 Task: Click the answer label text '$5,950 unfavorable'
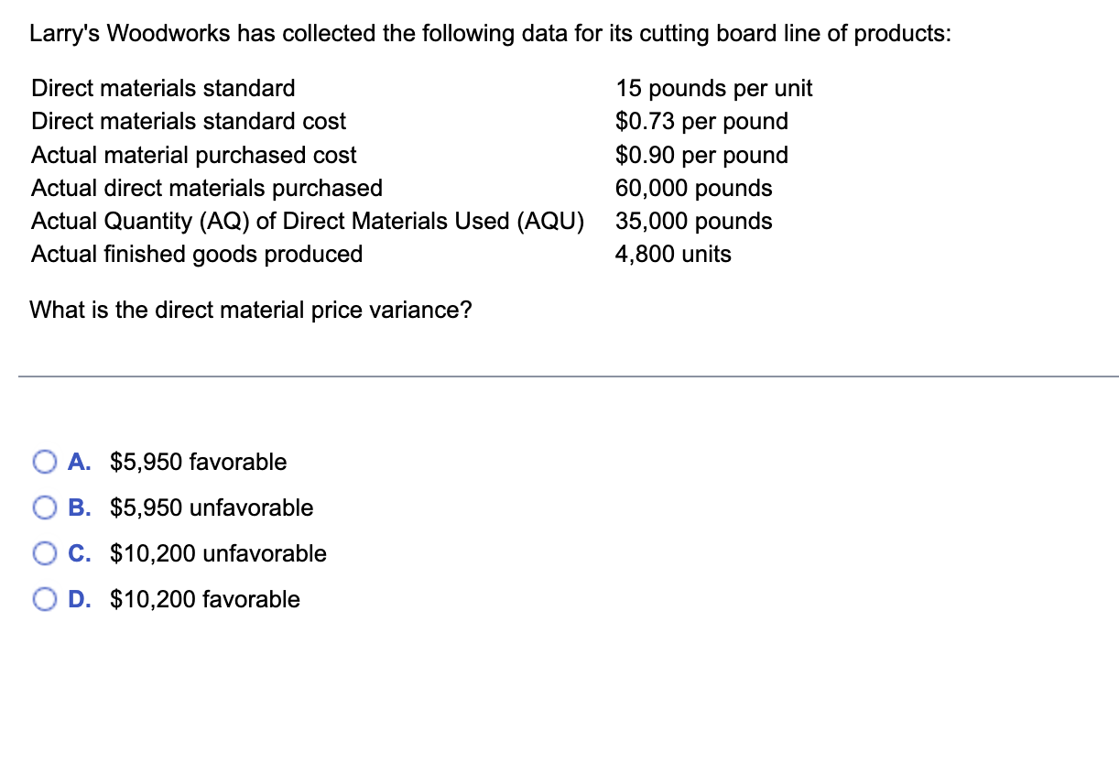(211, 508)
